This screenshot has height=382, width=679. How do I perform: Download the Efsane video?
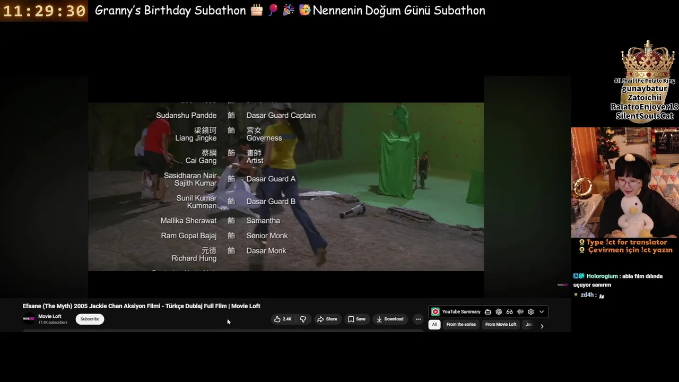[390, 319]
